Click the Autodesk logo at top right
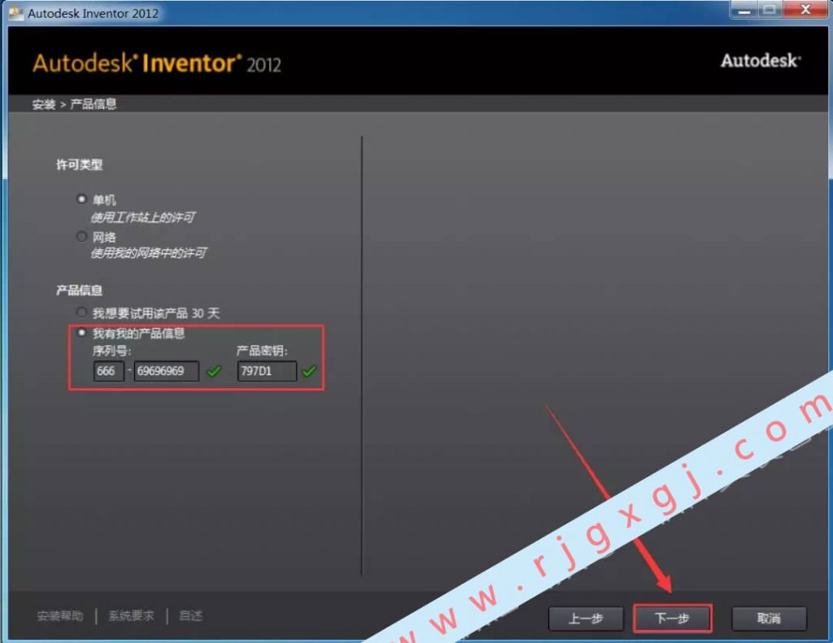 point(761,60)
